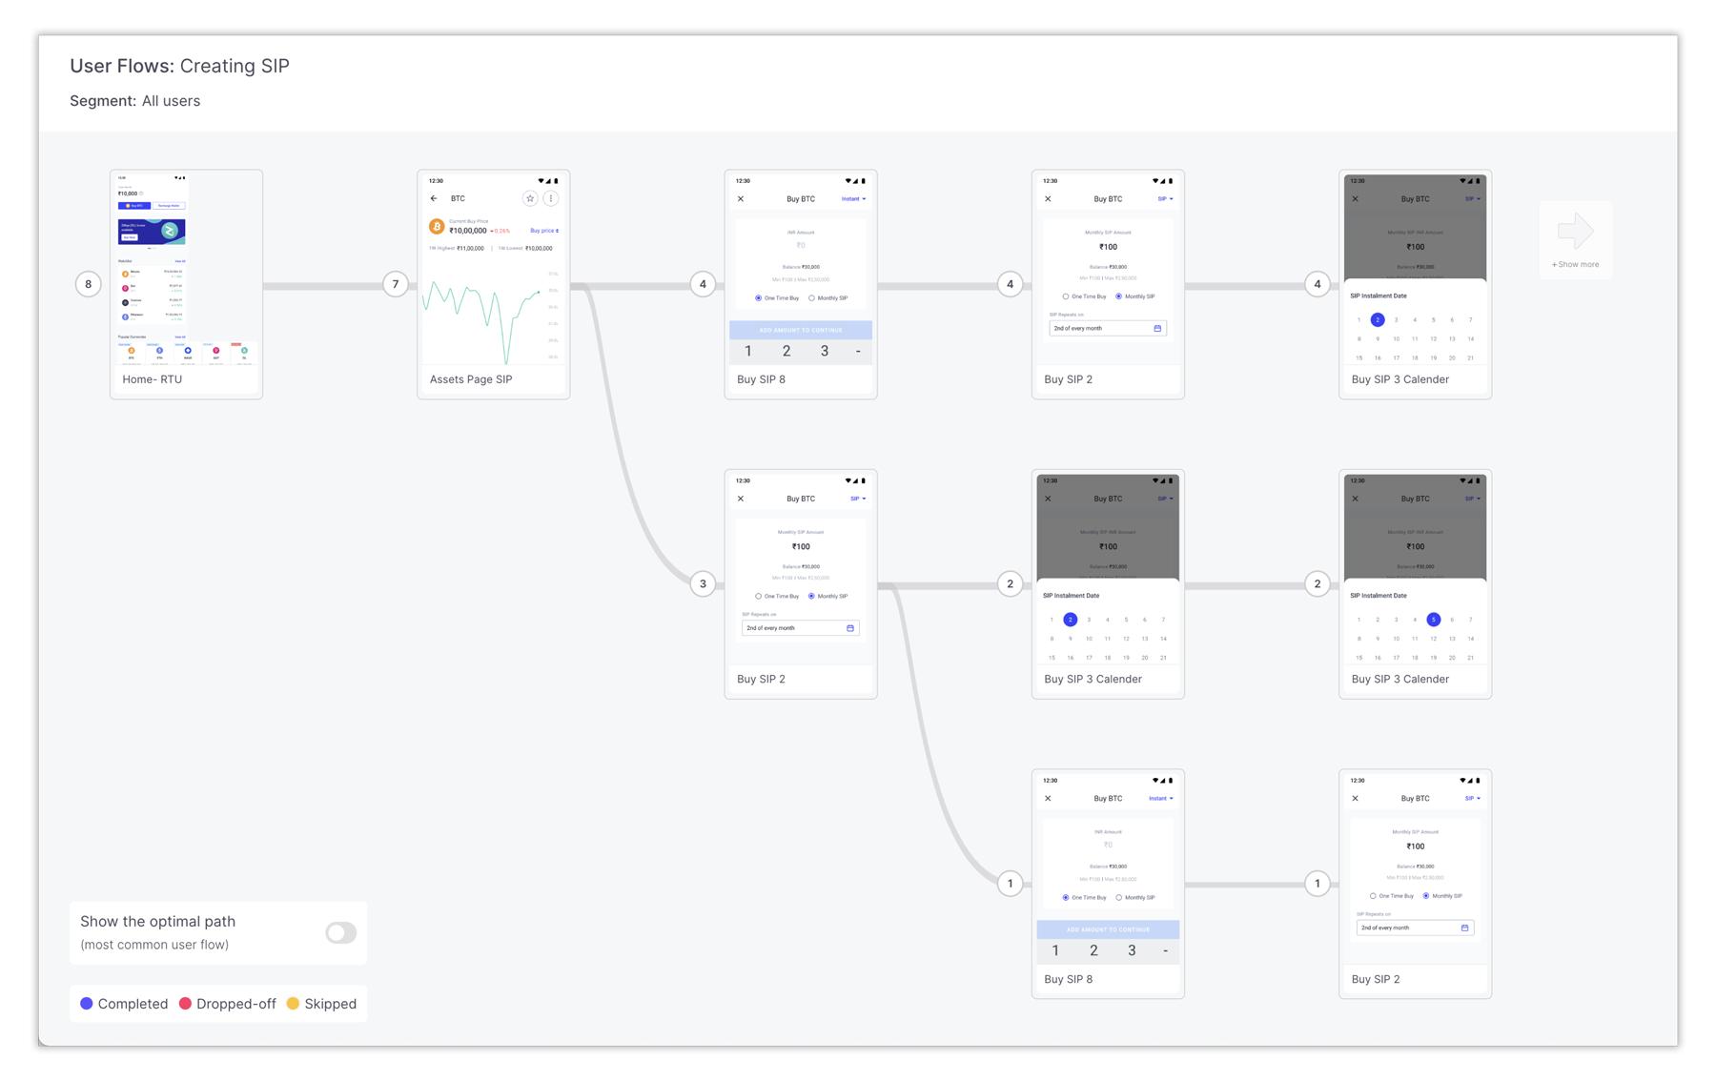Calendar icon in Buy SIP 2 card after node 3
The height and width of the screenshot is (1081, 1716).
pyautogui.click(x=850, y=628)
